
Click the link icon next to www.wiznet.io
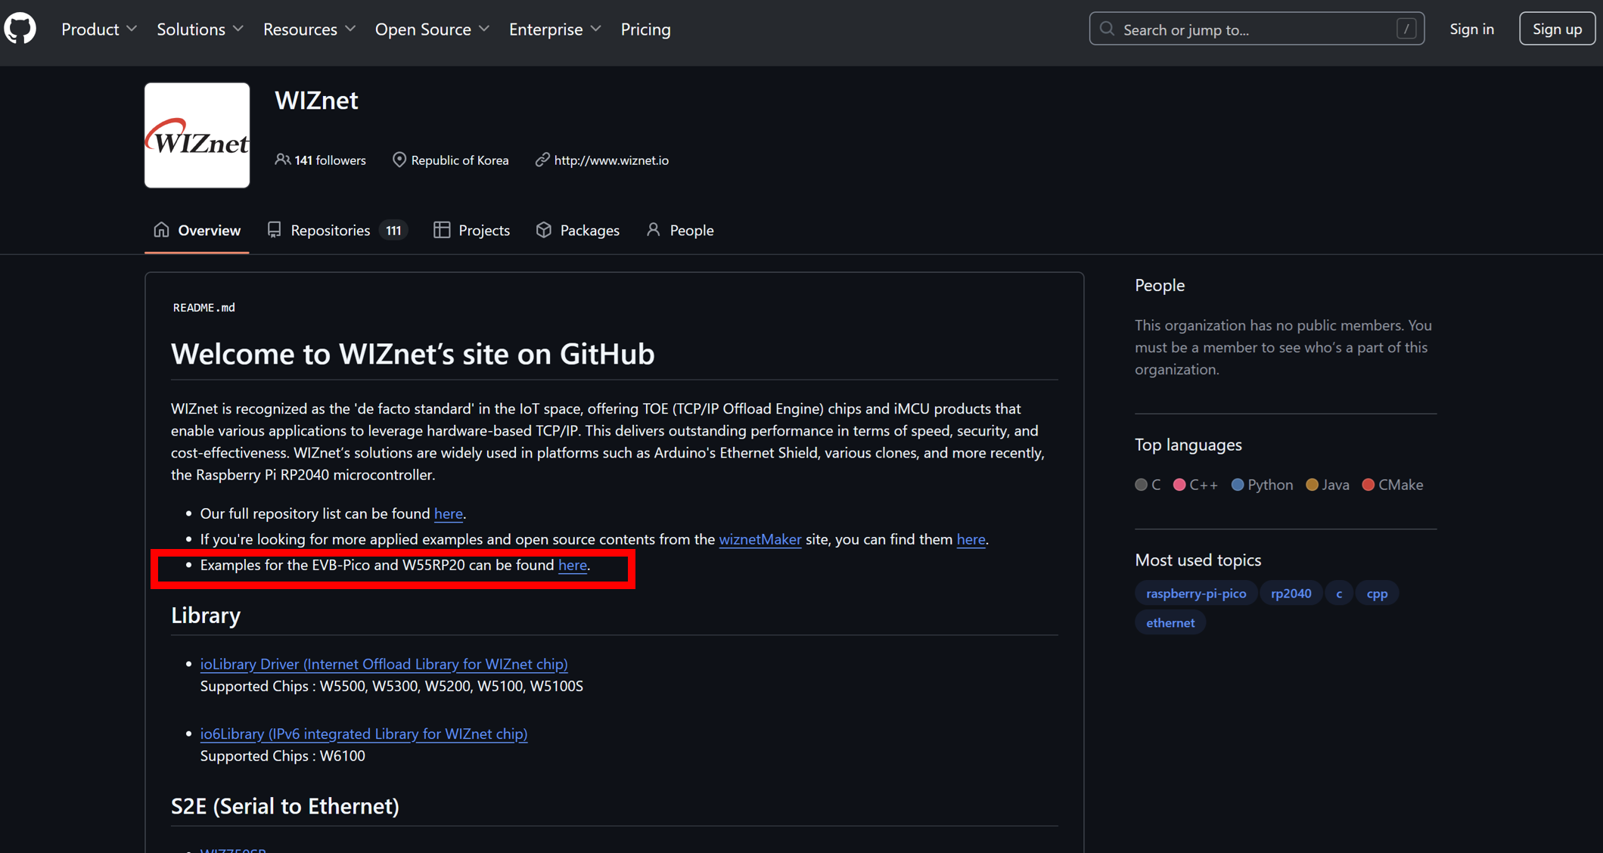[542, 160]
